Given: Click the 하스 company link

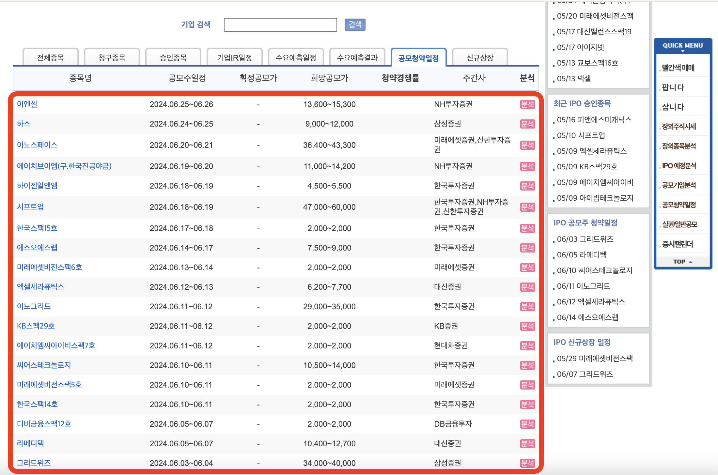Looking at the screenshot, I should (x=23, y=124).
